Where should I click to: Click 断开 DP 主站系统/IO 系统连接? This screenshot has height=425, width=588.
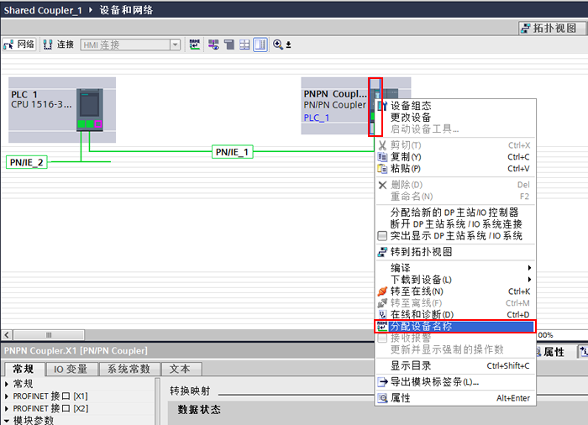[455, 224]
